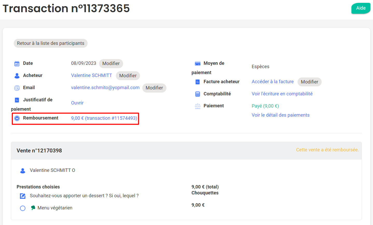Click the receipt icon by Justificatif de paiement
Viewport: 373px width, 225px height.
[x=17, y=100]
